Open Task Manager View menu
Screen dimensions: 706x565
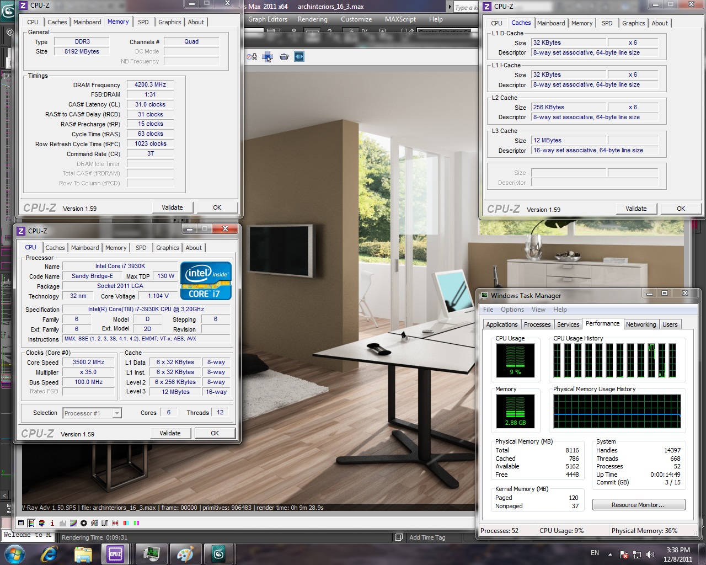[538, 310]
